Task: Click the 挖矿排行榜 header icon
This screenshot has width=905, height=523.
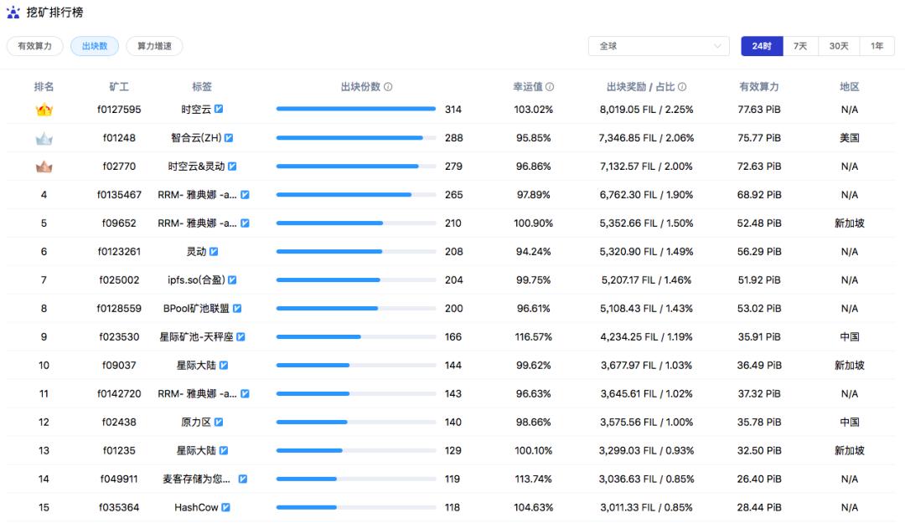Action: pyautogui.click(x=15, y=13)
